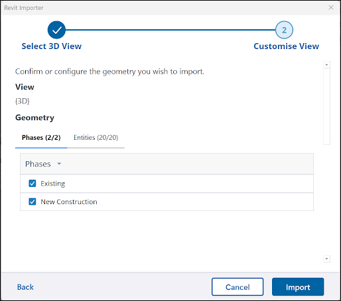Screen dimensions: 341x301
Task: Click the Cancel button
Action: (x=238, y=287)
